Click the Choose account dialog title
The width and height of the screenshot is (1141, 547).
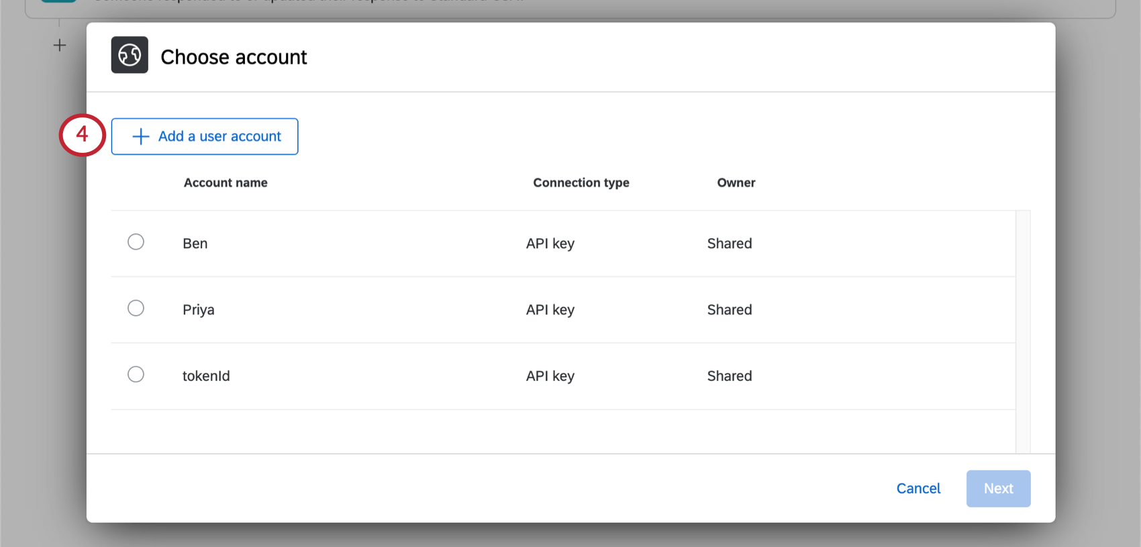[x=234, y=58]
